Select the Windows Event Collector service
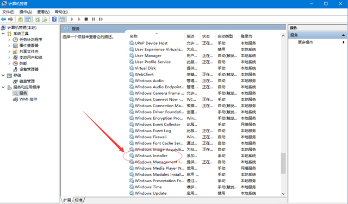348x204 pixels. pos(157,125)
